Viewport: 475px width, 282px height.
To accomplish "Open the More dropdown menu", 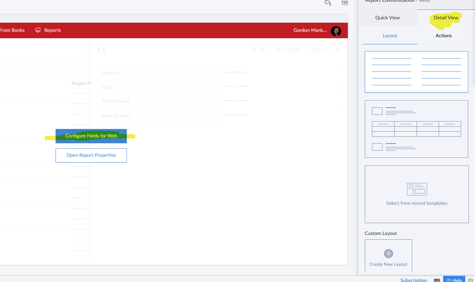I will pos(318,49).
